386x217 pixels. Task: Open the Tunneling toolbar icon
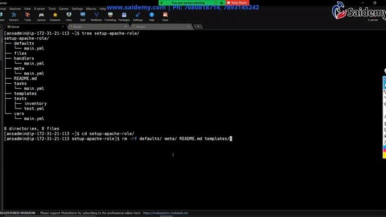pos(110,16)
